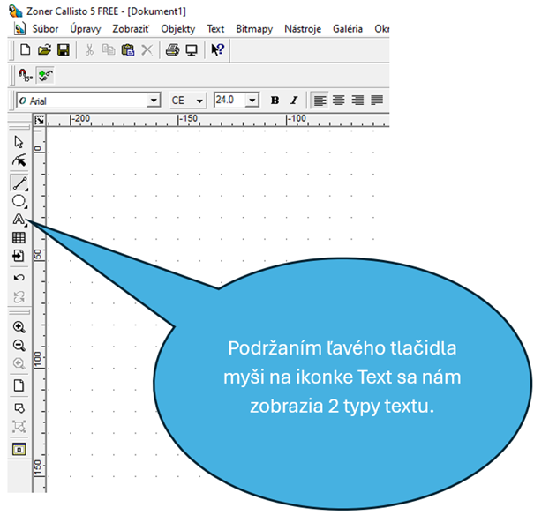Open the font size 24.0 dropdown
534x515 pixels.
pos(252,101)
